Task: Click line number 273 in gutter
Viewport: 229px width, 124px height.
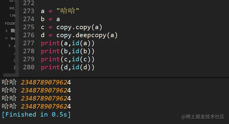Action: [x=29, y=11]
